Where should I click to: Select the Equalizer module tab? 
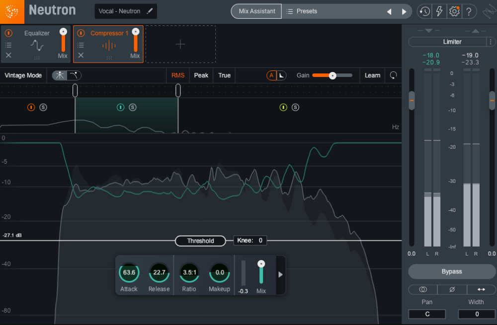point(35,44)
